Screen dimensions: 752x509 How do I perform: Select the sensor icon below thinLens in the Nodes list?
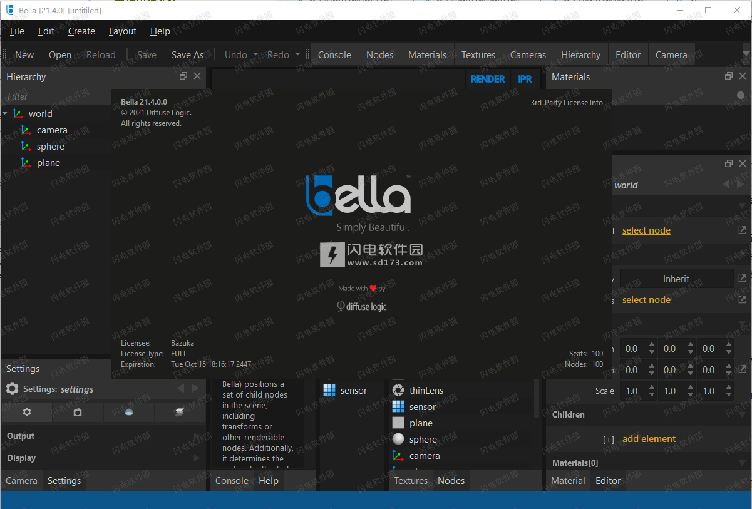click(398, 406)
